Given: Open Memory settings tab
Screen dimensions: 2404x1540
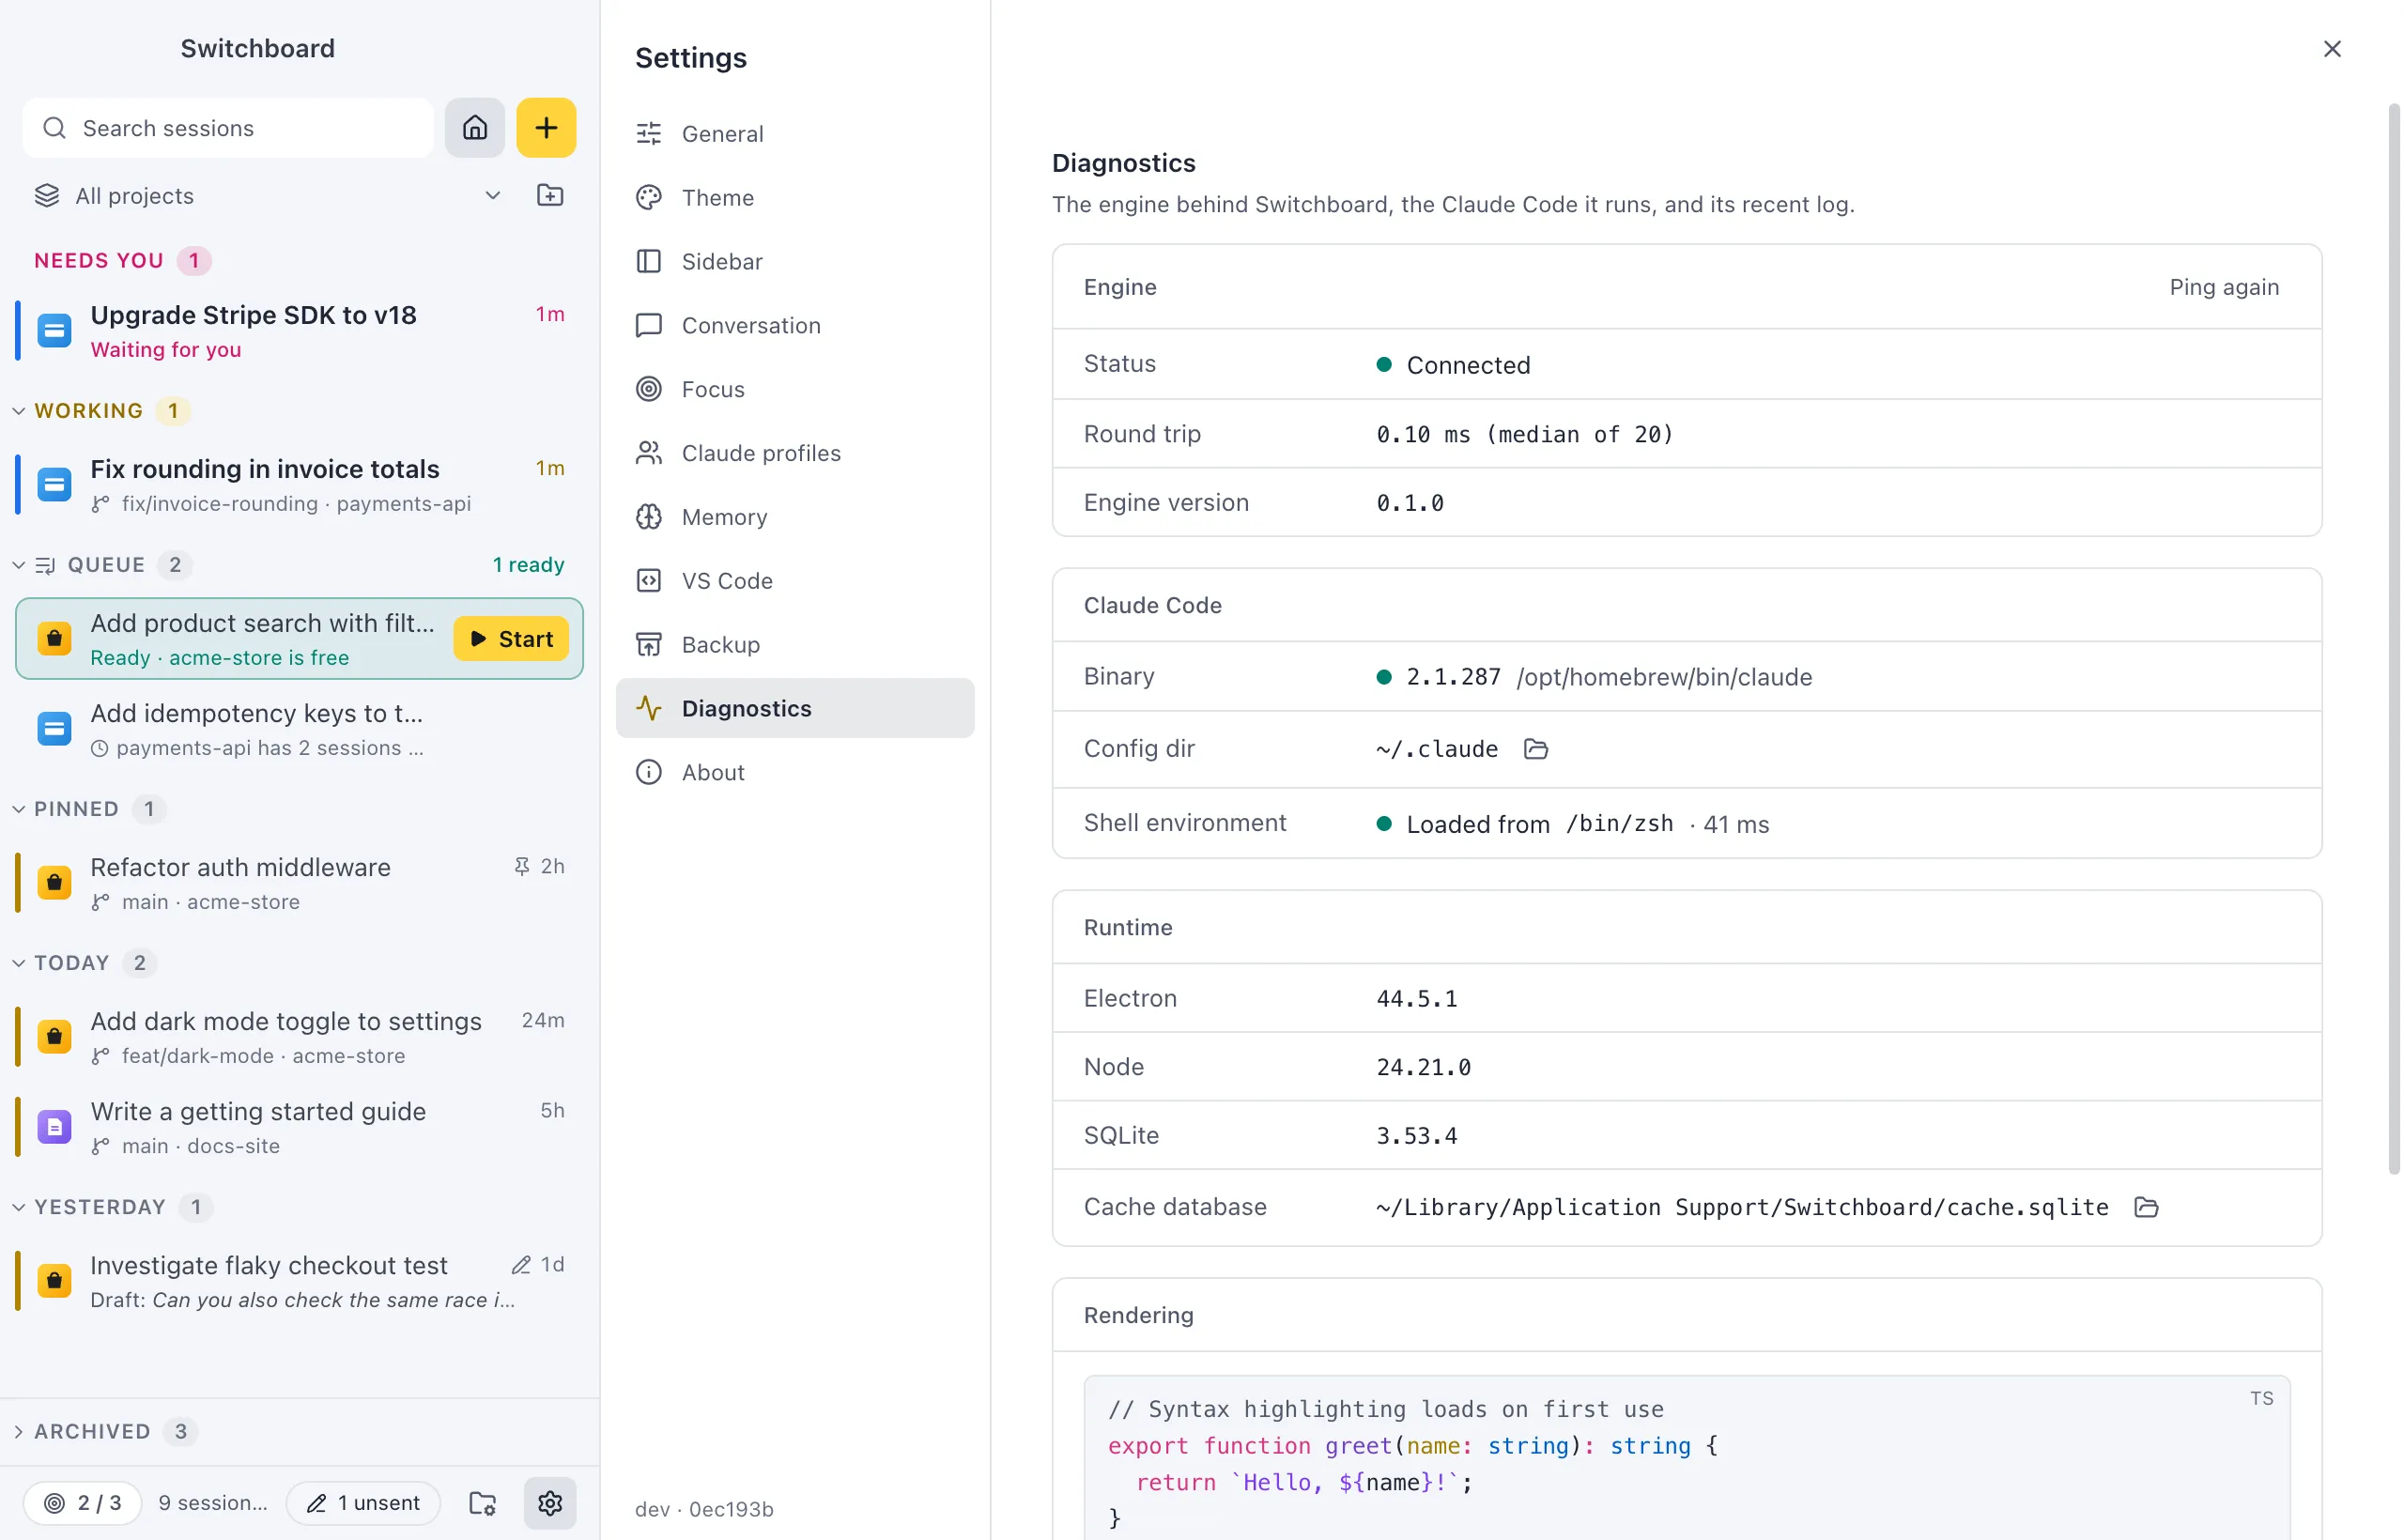Looking at the screenshot, I should point(795,517).
